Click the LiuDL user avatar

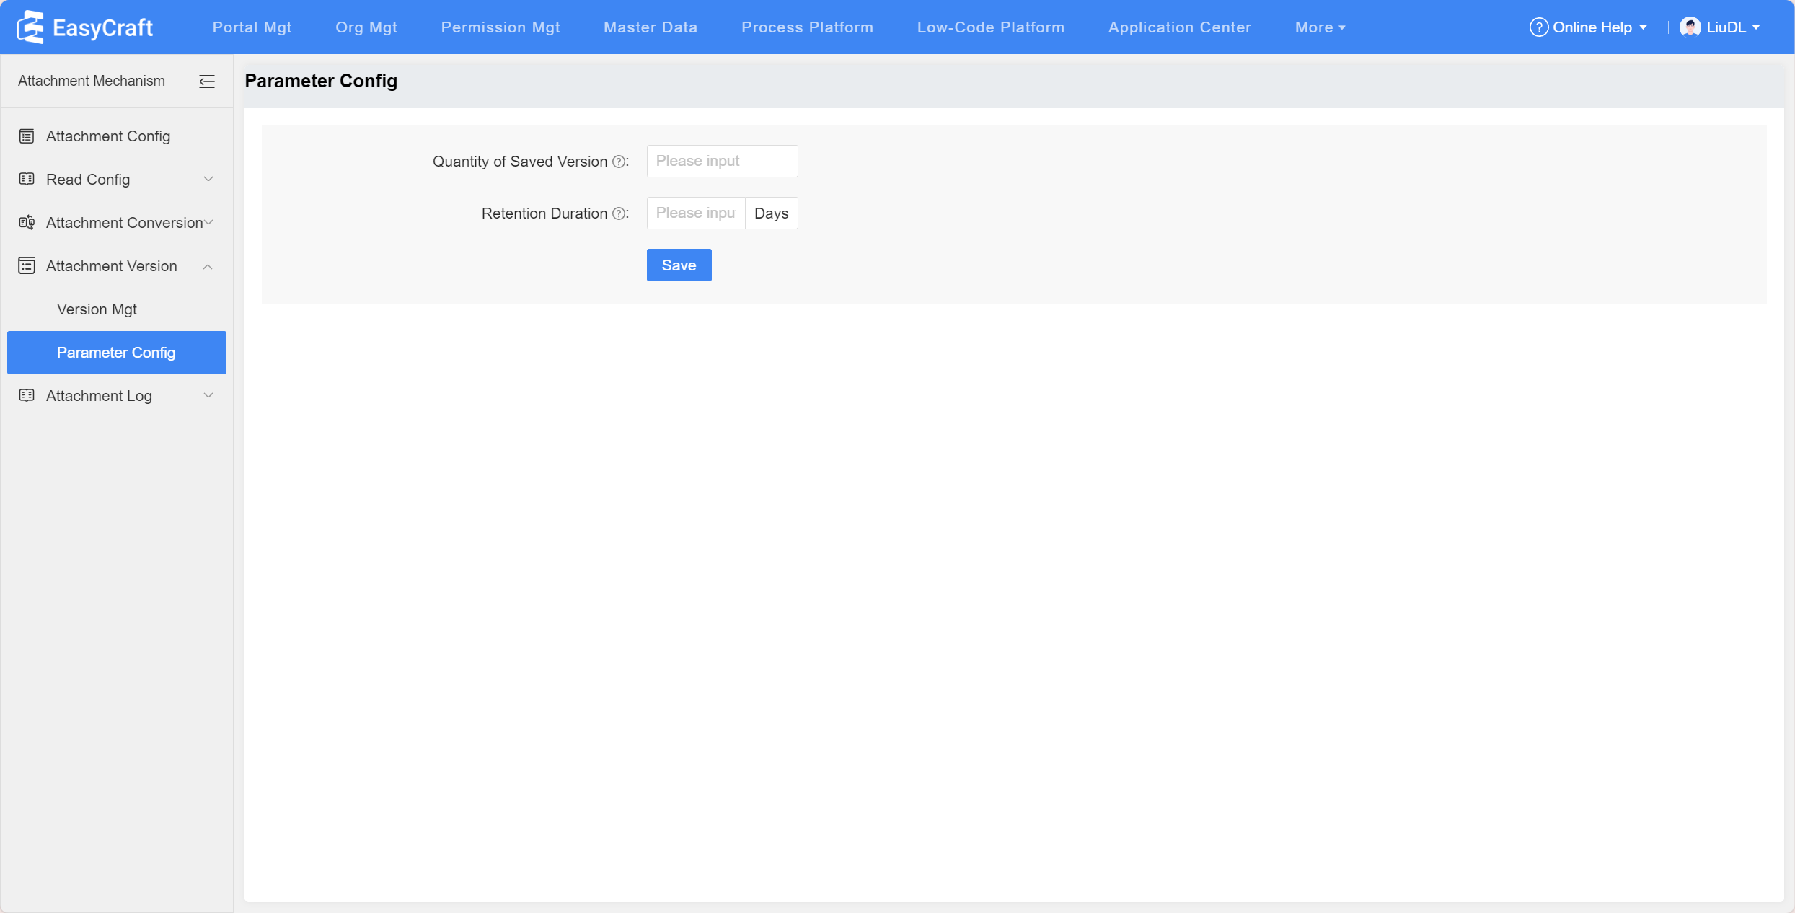tap(1690, 27)
